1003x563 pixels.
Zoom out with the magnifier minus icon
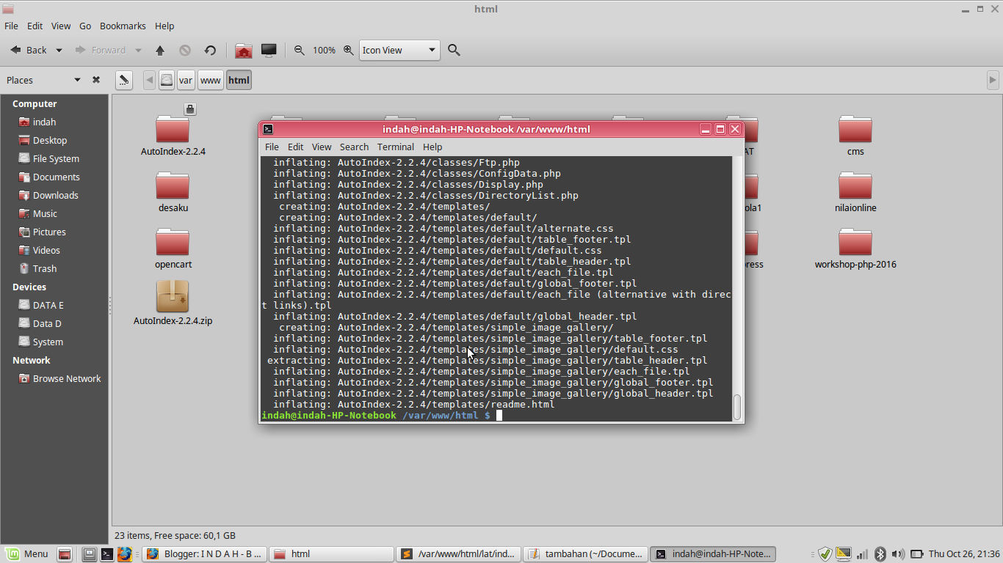click(x=299, y=50)
